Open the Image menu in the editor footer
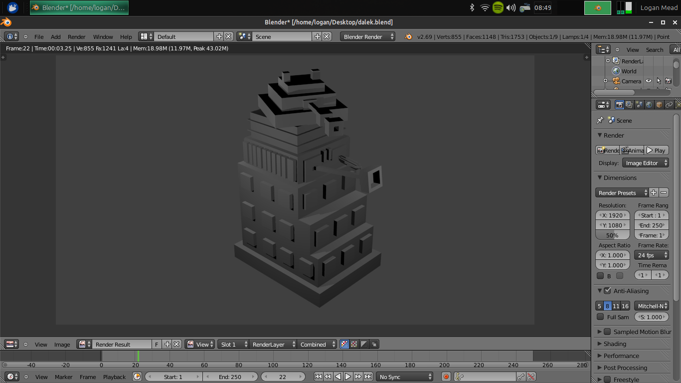This screenshot has width=681, height=383. [62, 344]
